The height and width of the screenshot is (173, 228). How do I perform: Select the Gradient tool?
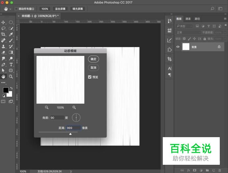click(11, 52)
